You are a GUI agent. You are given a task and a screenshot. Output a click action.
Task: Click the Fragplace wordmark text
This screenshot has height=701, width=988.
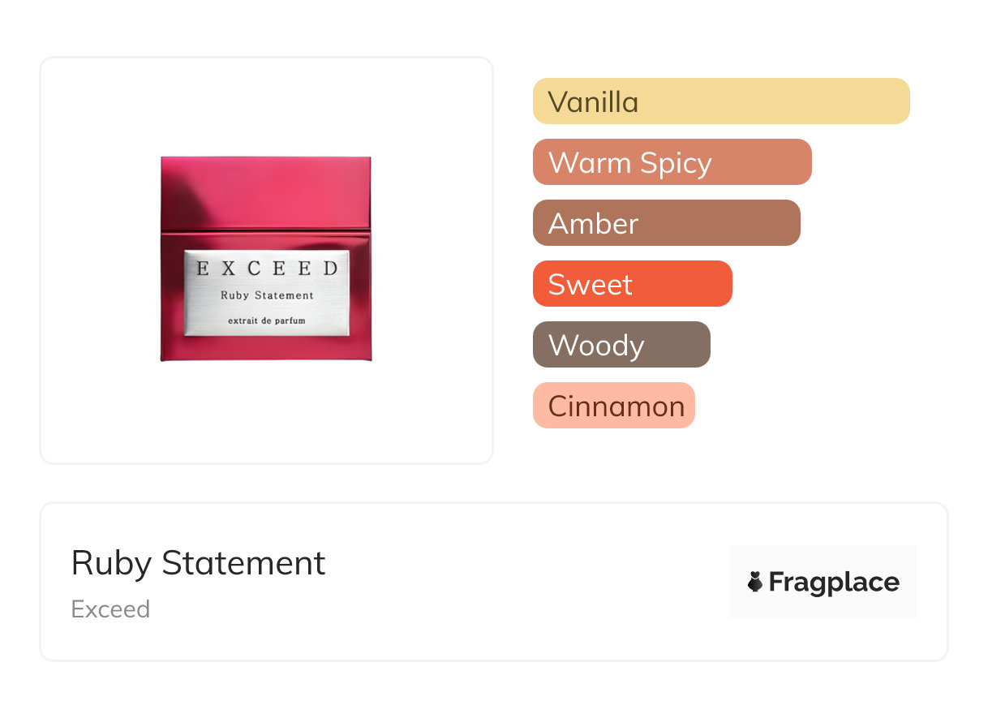coord(834,582)
